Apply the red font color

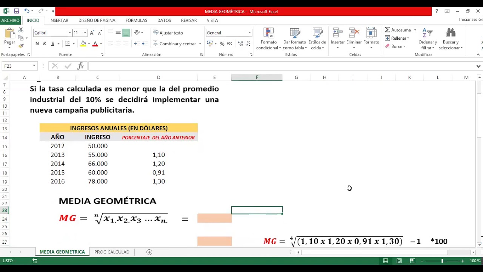[x=95, y=44]
